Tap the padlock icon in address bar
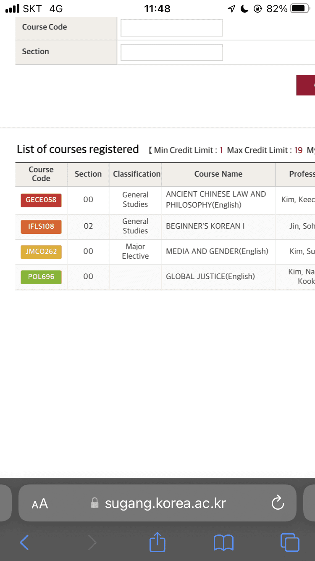 click(x=95, y=503)
